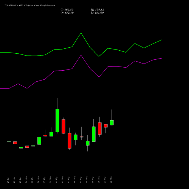Click the green candle for 14 May
Image resolution: width=189 pixels, height=189 pixels.
tap(76, 137)
